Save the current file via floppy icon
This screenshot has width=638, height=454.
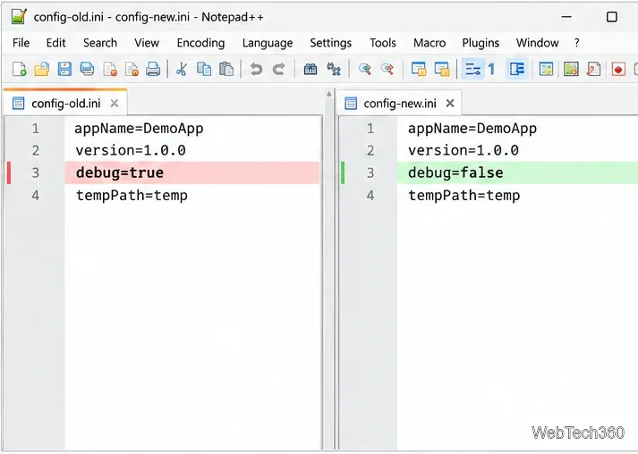pyautogui.click(x=64, y=69)
